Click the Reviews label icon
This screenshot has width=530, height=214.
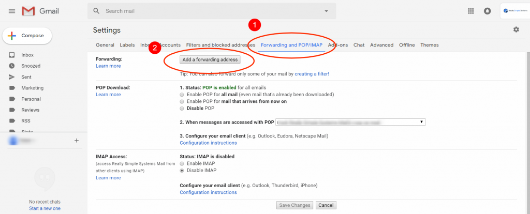tap(12, 110)
